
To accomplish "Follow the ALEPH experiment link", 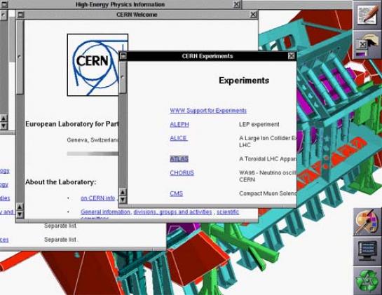I will click(x=179, y=124).
